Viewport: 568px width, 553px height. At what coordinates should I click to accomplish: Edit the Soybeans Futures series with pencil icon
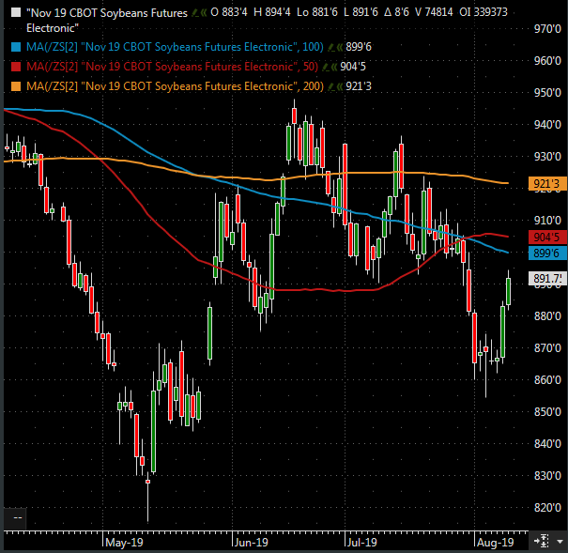tap(195, 13)
